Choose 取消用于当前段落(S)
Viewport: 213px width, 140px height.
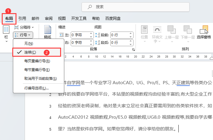(38, 79)
